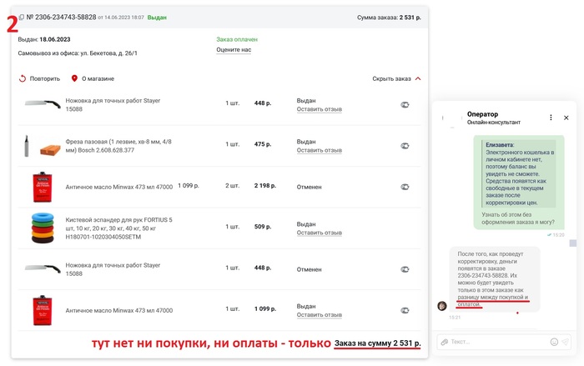Screen dimensions: 584x366
Task: Open the Фреза пазовая Bosch product thumbnail
Action: click(x=42, y=146)
